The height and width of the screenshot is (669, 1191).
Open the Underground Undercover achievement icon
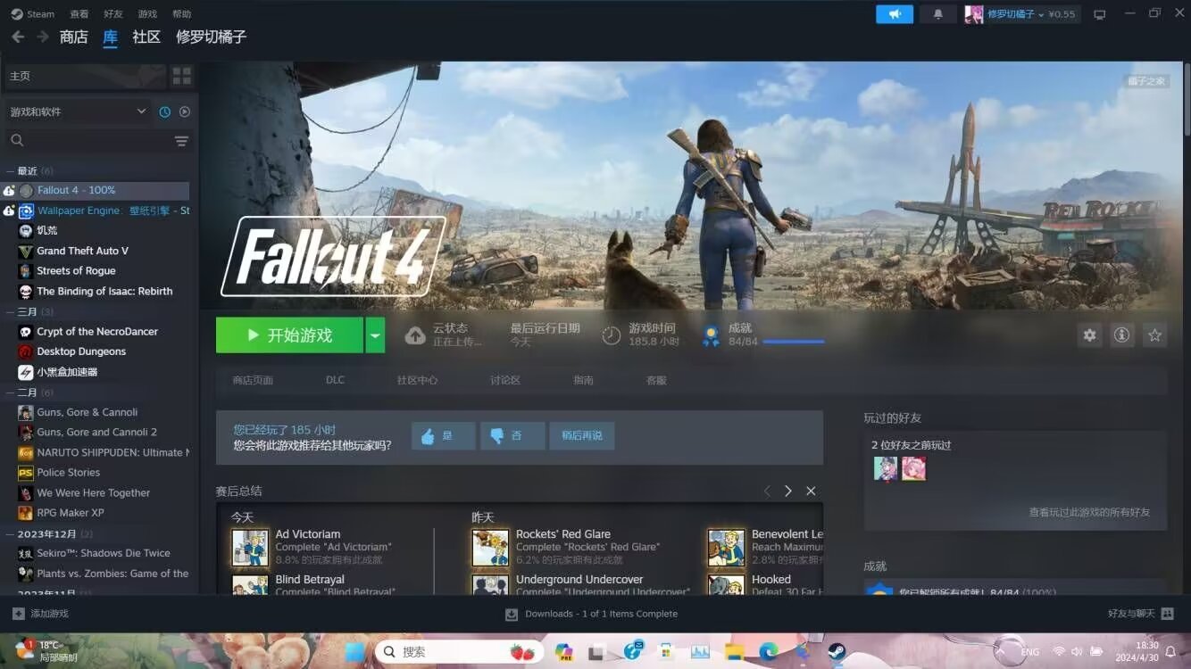click(x=490, y=584)
